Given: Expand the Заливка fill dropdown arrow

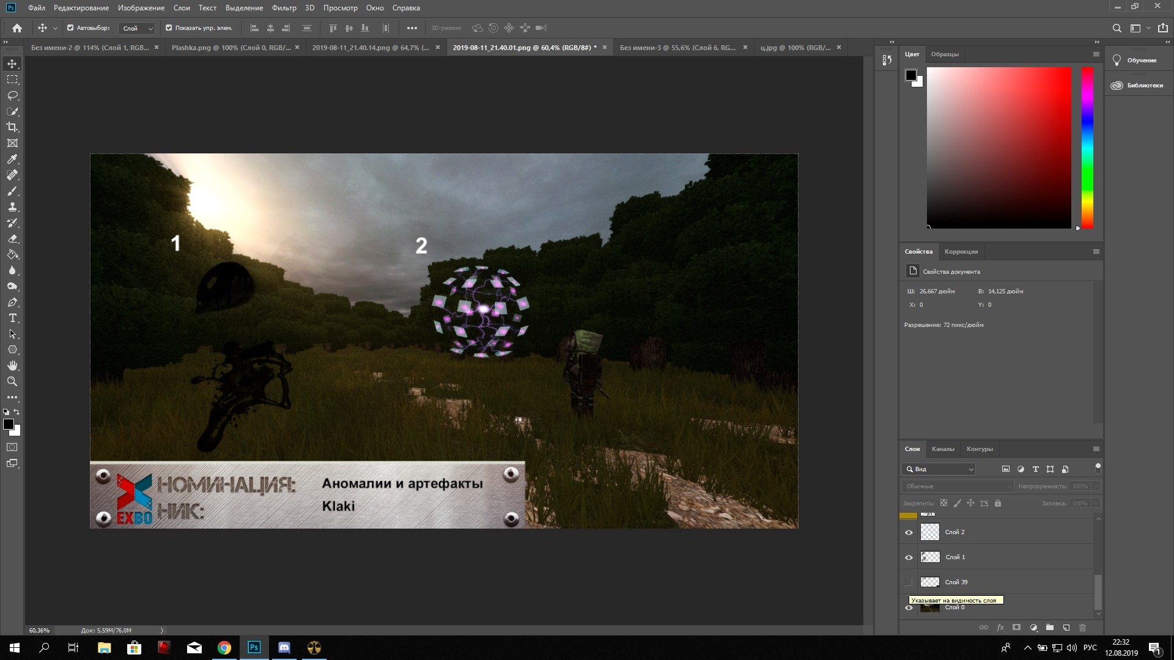Looking at the screenshot, I should coord(1095,504).
